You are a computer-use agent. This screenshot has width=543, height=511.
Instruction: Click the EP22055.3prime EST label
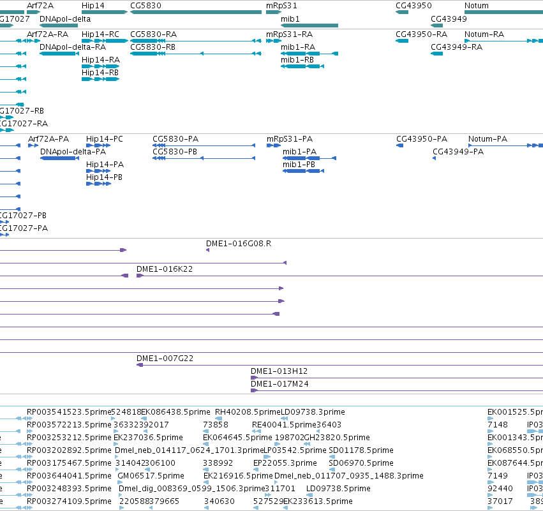pos(285,463)
